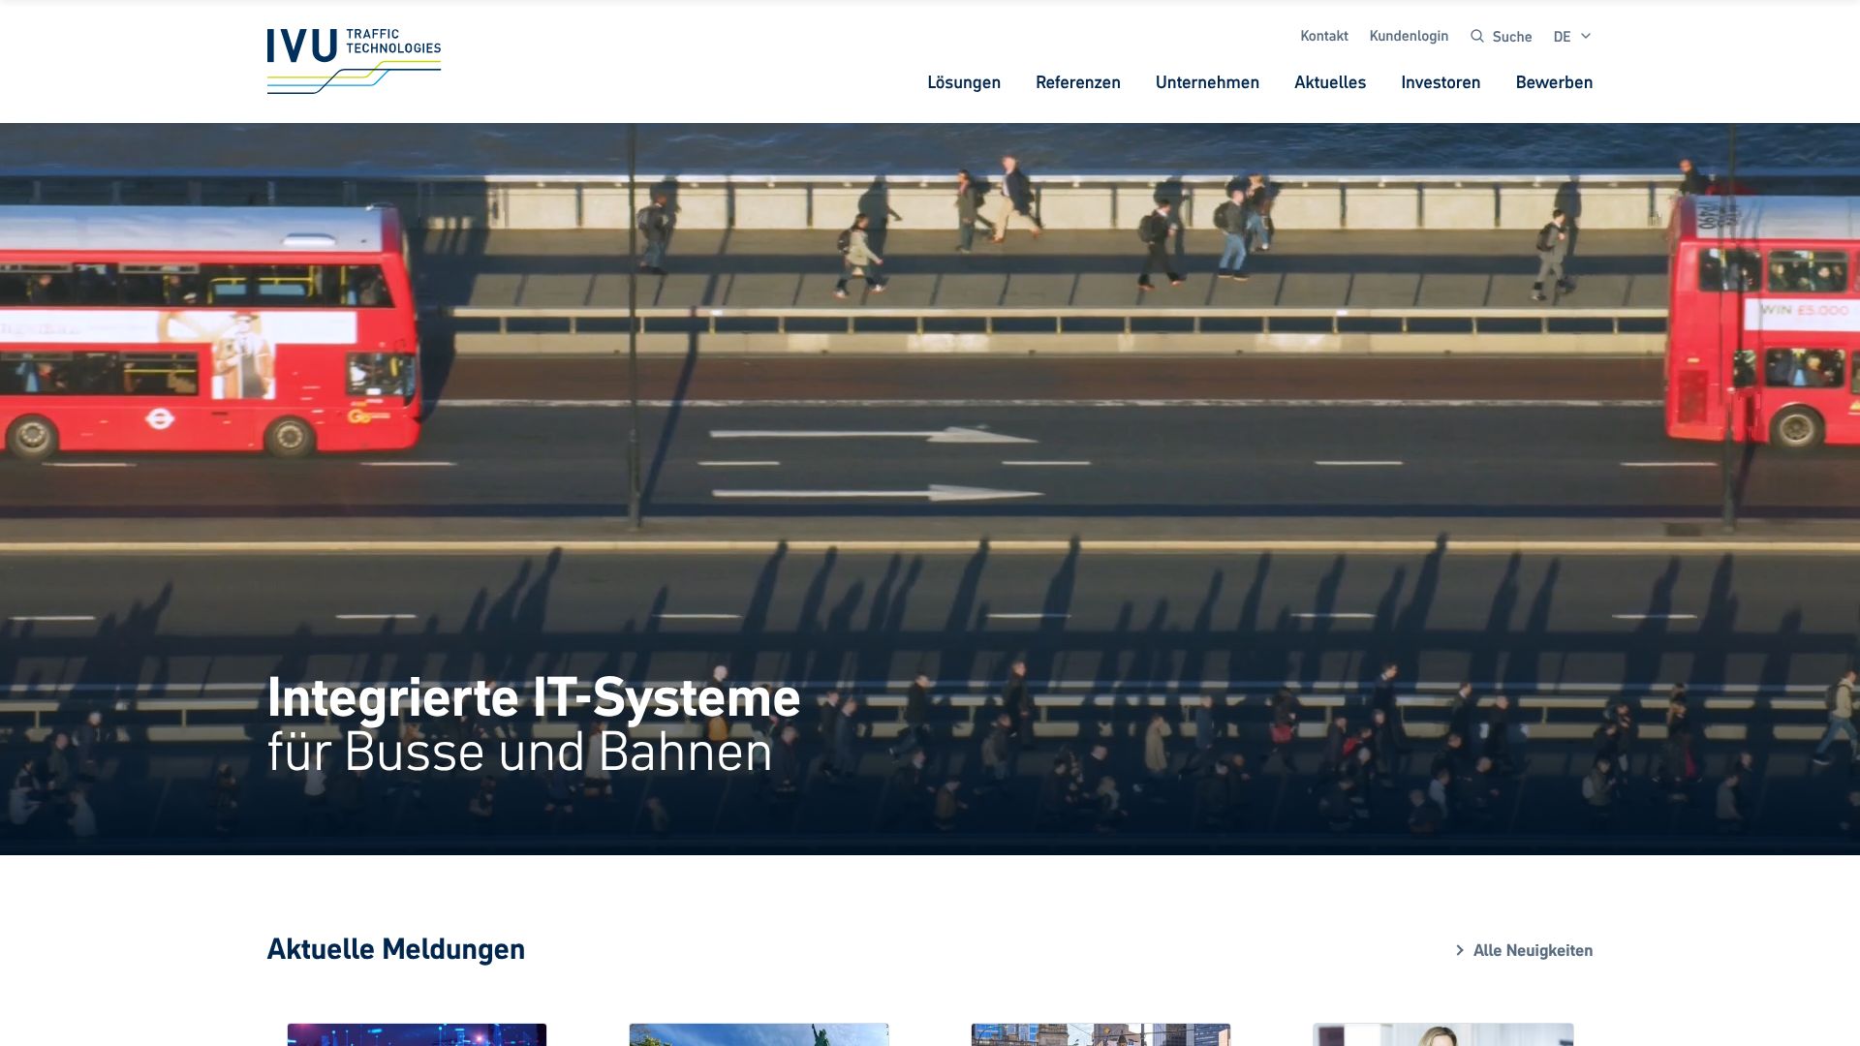Select the Aktuelles navigation item
The image size is (1860, 1046).
pos(1329,82)
